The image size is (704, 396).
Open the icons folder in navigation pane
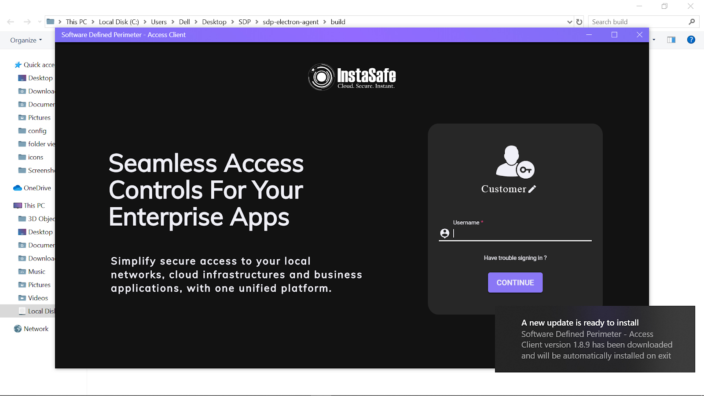tap(31, 157)
